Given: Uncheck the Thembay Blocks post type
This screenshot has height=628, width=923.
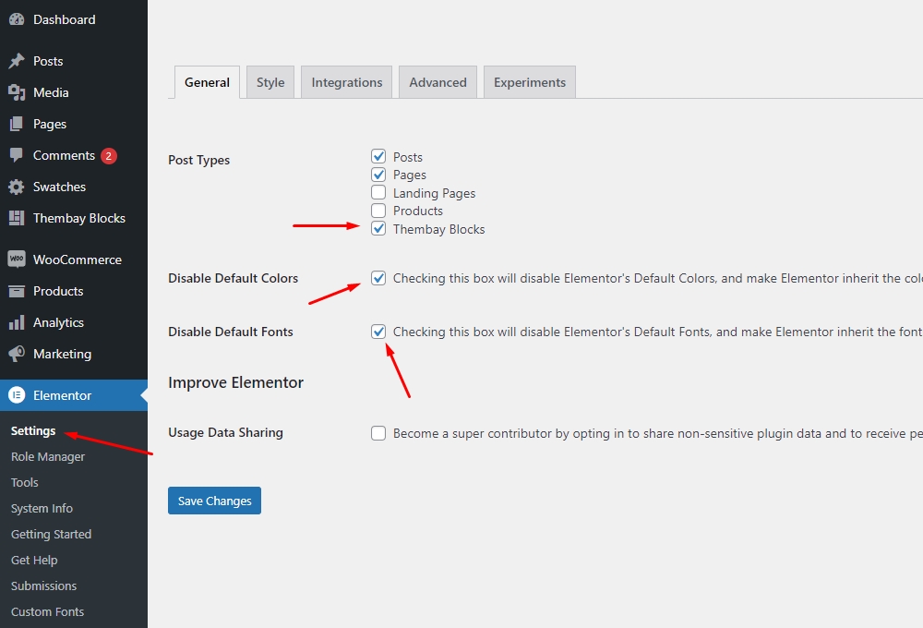Looking at the screenshot, I should (378, 229).
